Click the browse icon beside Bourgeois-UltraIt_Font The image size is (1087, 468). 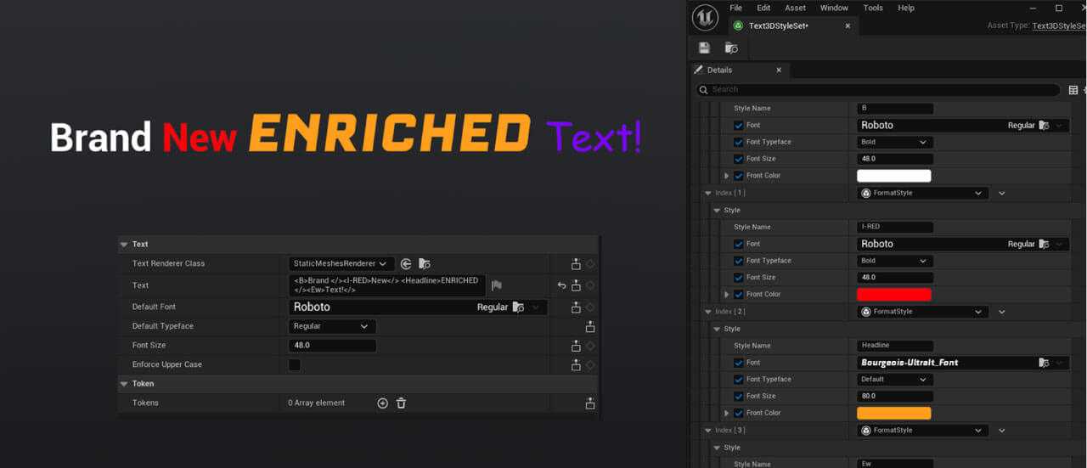tap(1045, 363)
